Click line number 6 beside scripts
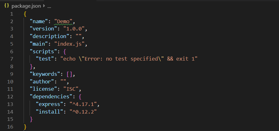 coord(12,51)
